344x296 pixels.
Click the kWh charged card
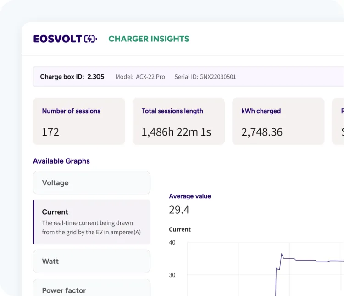tap(278, 121)
